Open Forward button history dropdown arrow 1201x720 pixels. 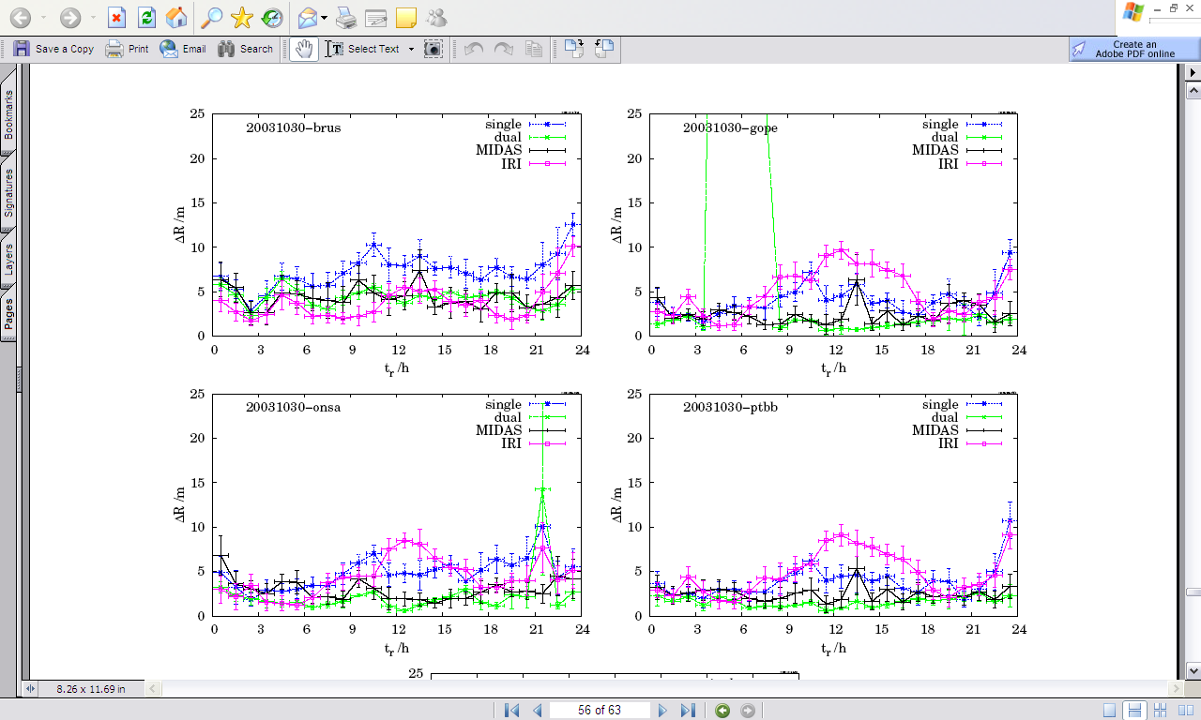pos(93,18)
